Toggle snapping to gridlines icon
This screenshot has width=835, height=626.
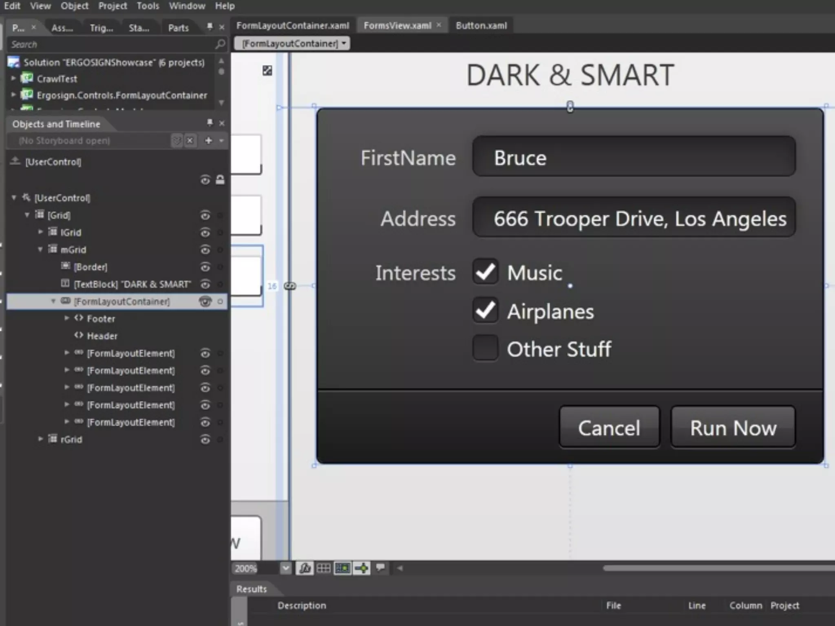coord(342,568)
